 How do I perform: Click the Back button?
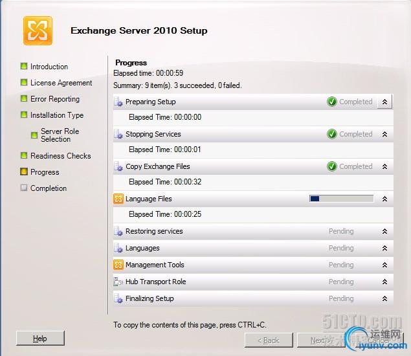click(269, 340)
